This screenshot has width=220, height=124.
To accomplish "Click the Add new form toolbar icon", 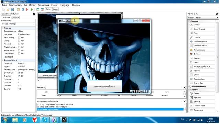I will [38, 9].
